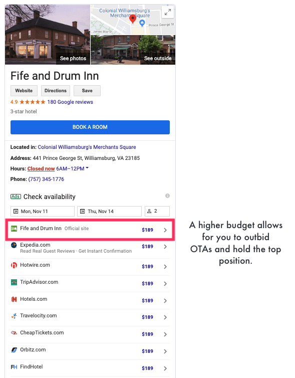Click the Website button
This screenshot has height=378, width=295.
[24, 91]
